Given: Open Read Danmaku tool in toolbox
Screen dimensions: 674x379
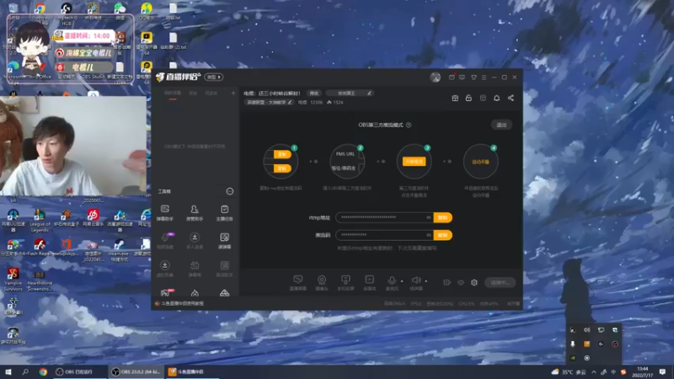Looking at the screenshot, I should tap(224, 241).
